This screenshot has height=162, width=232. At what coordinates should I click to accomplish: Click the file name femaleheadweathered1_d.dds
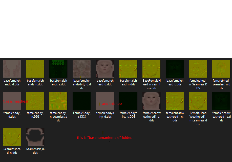click(x=152, y=117)
